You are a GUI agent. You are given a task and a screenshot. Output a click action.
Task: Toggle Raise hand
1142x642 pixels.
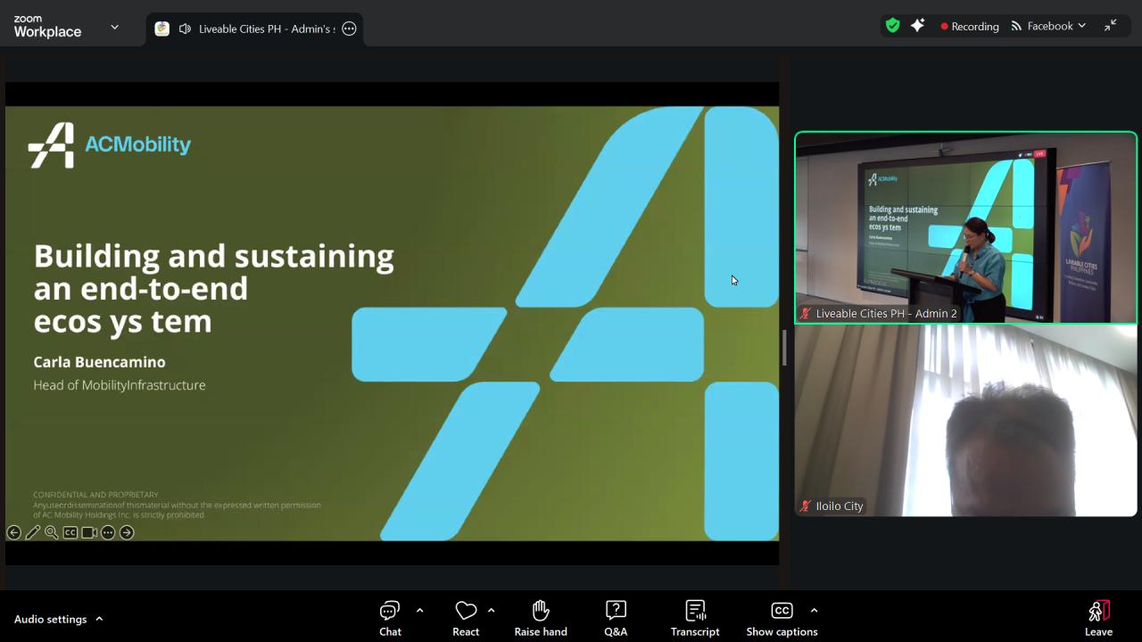pyautogui.click(x=541, y=618)
